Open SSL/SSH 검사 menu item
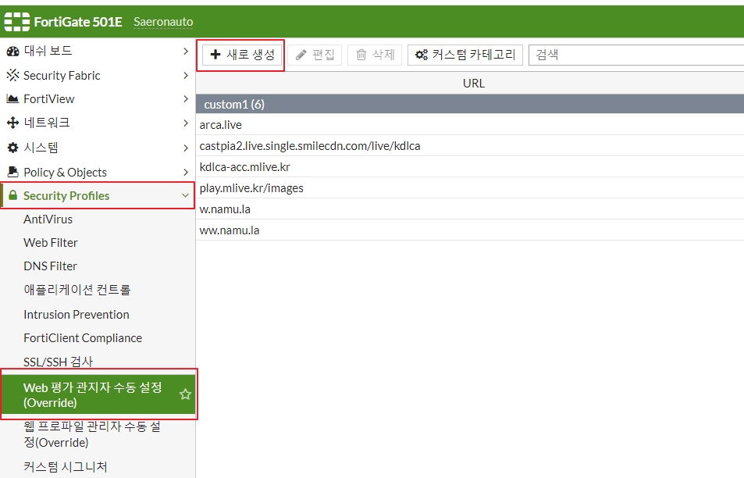 click(59, 362)
